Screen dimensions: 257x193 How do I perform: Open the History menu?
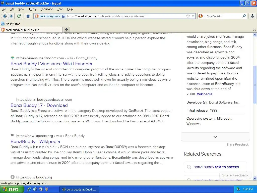(32, 9)
